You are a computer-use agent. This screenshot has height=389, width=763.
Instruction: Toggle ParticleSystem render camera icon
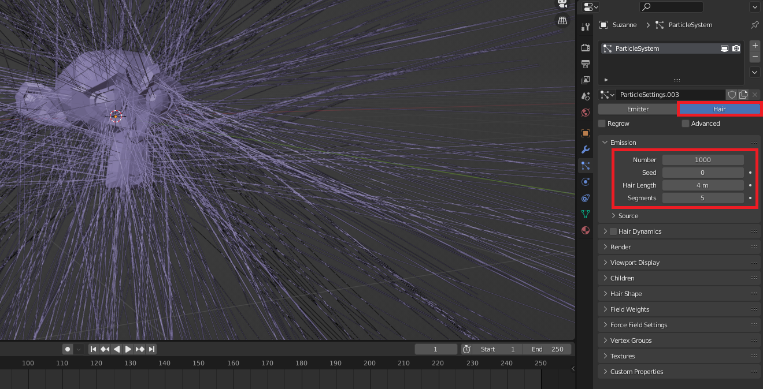pyautogui.click(x=736, y=48)
